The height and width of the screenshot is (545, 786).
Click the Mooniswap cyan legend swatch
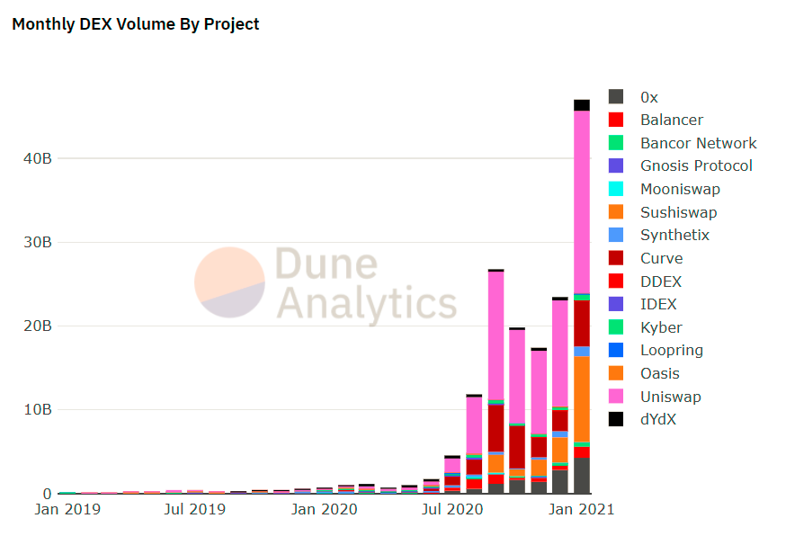coord(615,189)
